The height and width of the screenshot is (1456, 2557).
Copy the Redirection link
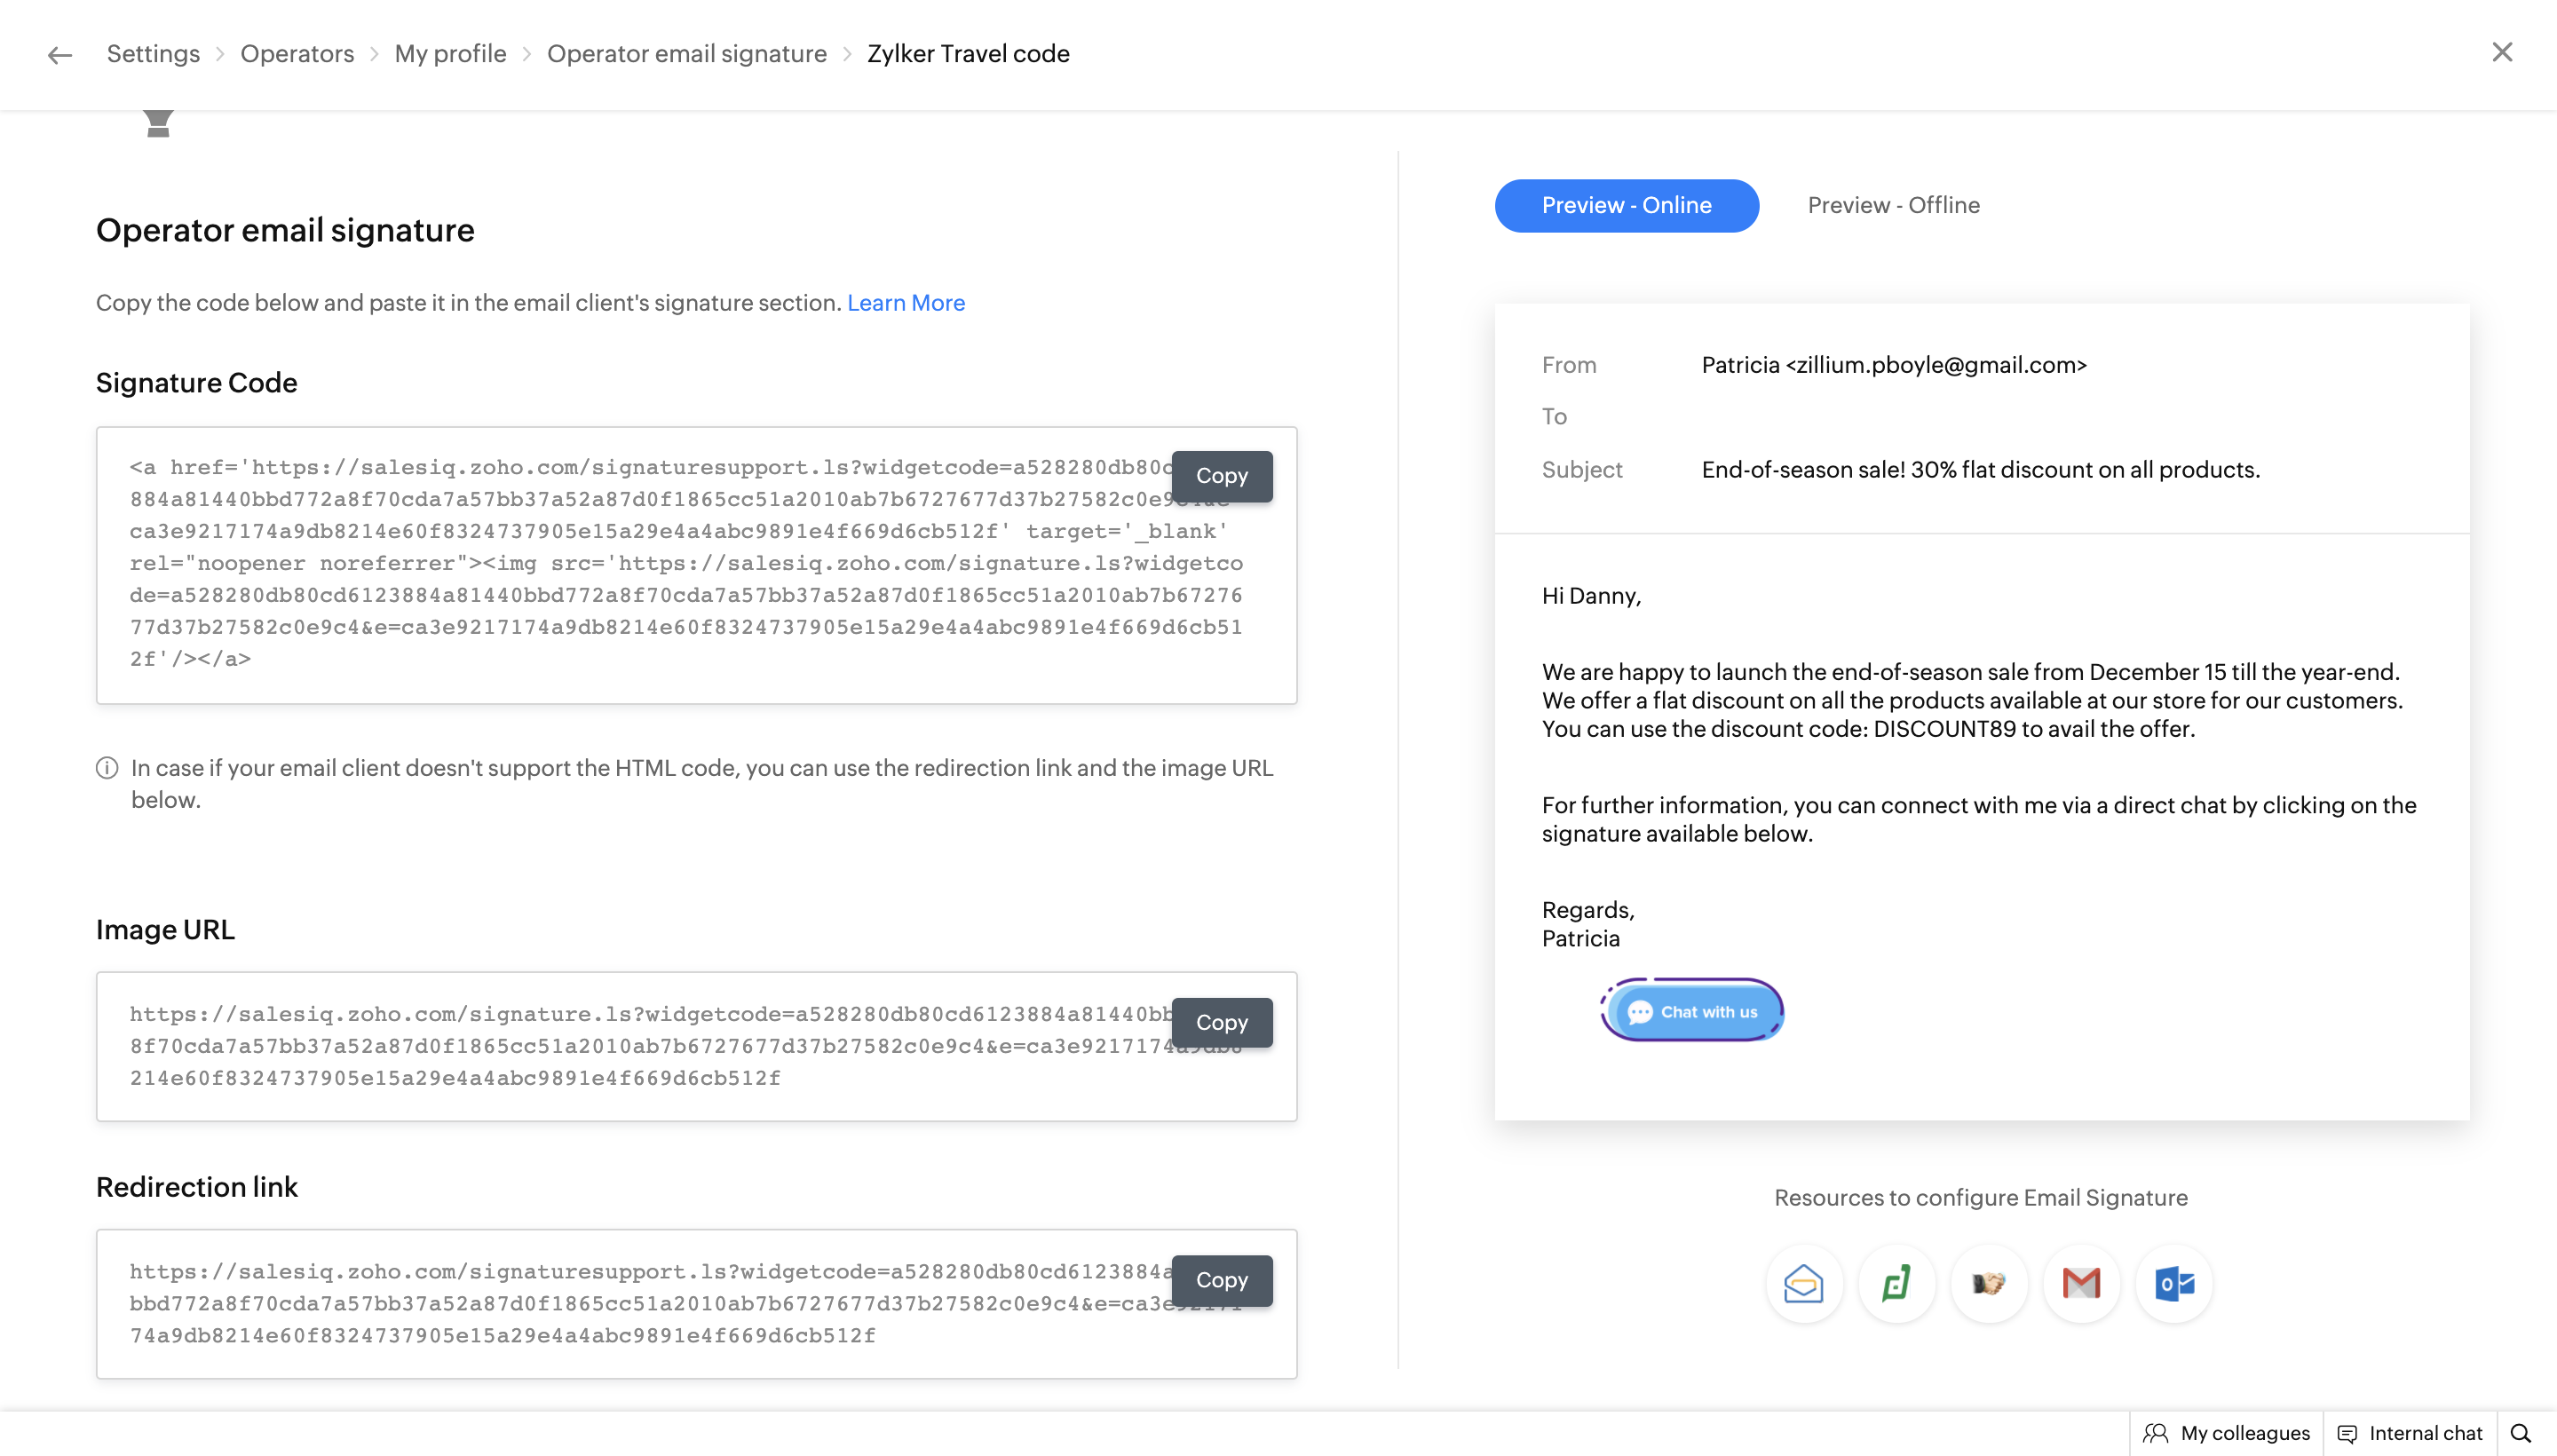click(x=1221, y=1280)
